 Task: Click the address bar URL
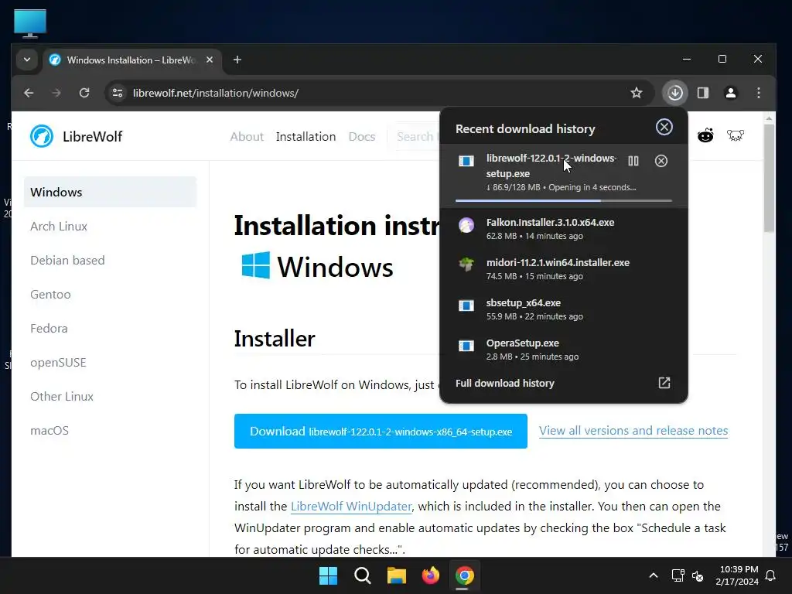click(216, 93)
